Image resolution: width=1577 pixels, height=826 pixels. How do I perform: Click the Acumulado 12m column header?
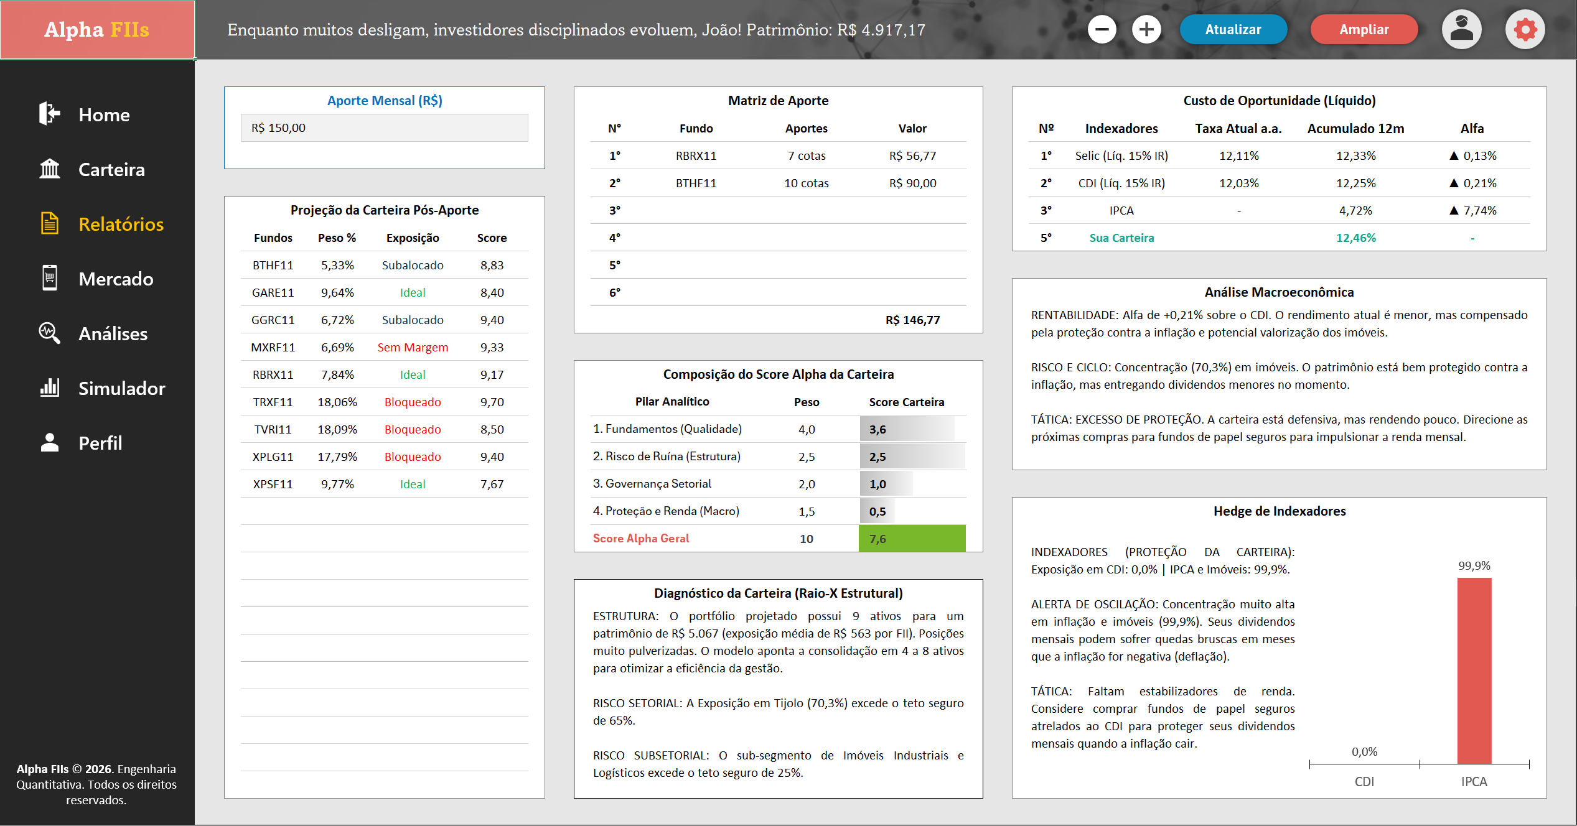point(1355,128)
